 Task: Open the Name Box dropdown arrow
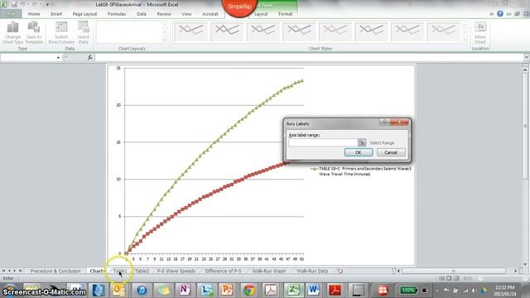click(58, 58)
